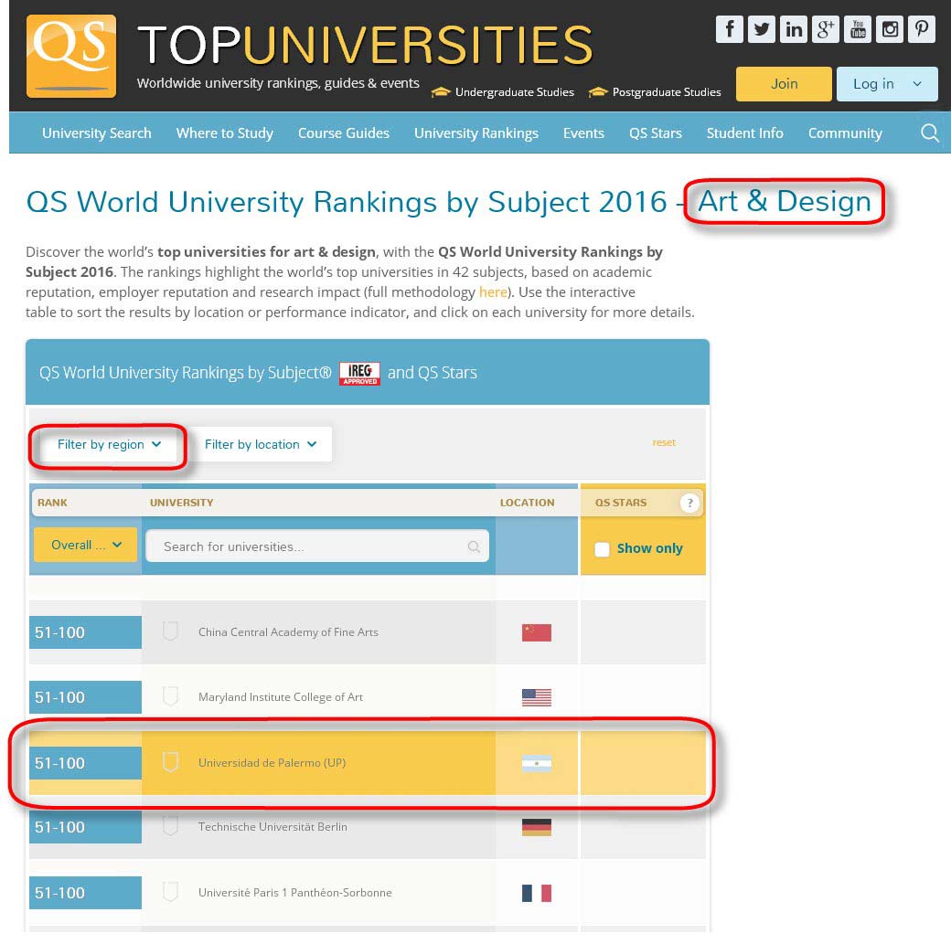Click the Search for universities input field
The height and width of the screenshot is (944, 951).
coord(317,546)
